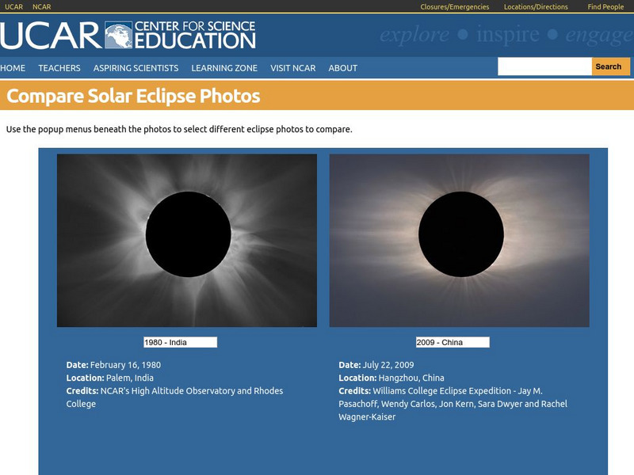Open the ASPIRING SCIENTISTS menu
This screenshot has height=475, width=634.
(136, 68)
